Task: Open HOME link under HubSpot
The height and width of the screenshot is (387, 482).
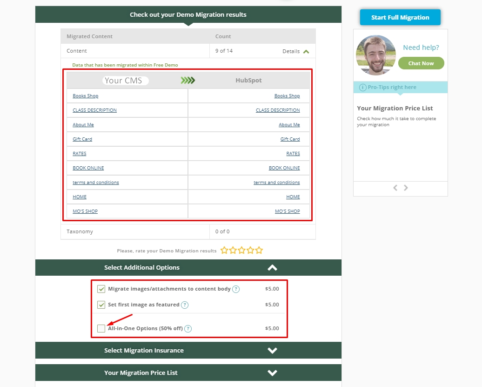Action: [x=293, y=197]
